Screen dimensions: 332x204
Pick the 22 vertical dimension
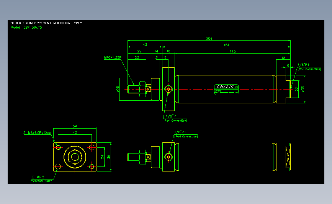pyautogui.click(x=297, y=89)
